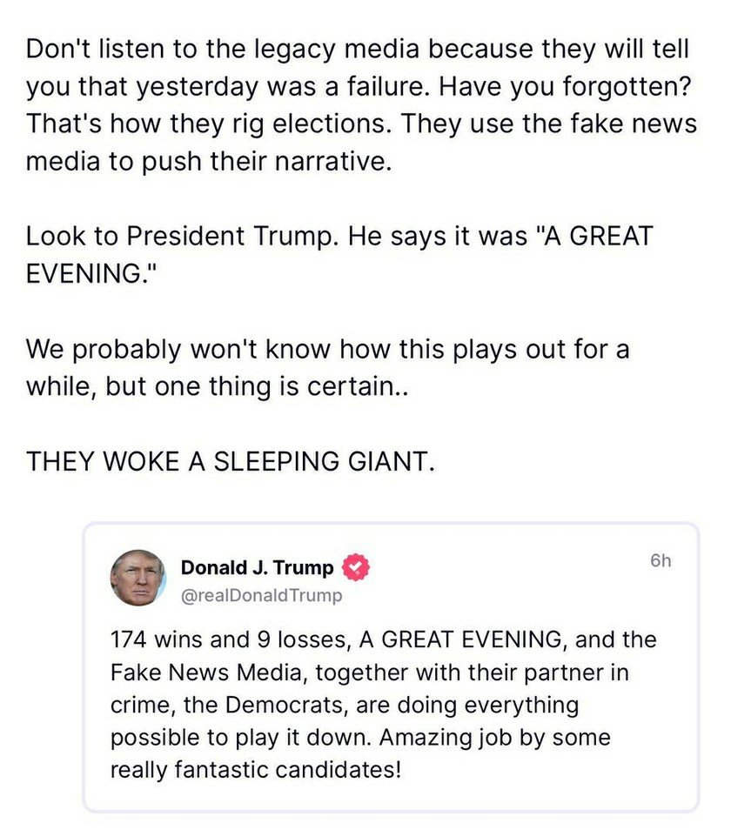Click the verified badge beside Donald J. Trump
The height and width of the screenshot is (830, 731).
click(x=356, y=568)
